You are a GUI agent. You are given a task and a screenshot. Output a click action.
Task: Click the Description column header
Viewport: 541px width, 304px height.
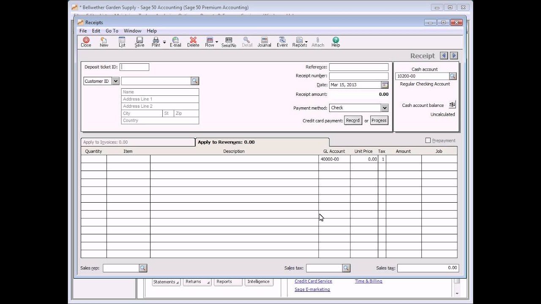[234, 151]
